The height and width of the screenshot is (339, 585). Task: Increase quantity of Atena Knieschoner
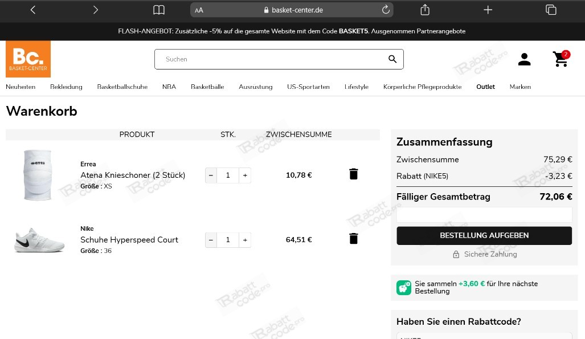click(x=245, y=175)
